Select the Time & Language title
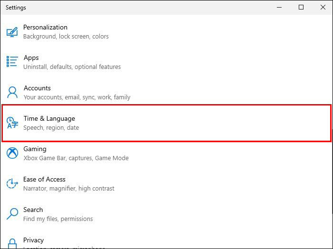 [x=49, y=119]
